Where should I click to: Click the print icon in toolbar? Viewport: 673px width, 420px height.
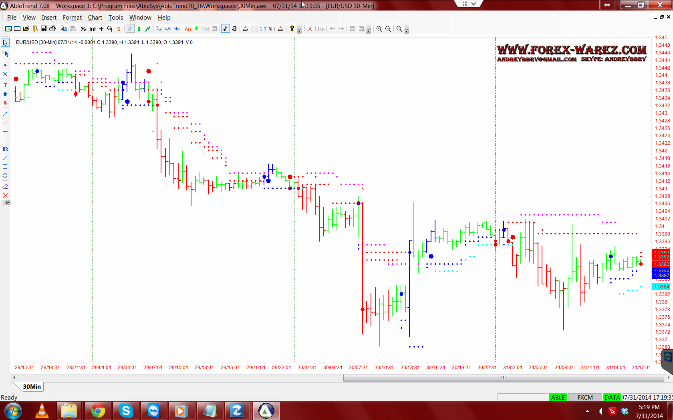[52, 29]
